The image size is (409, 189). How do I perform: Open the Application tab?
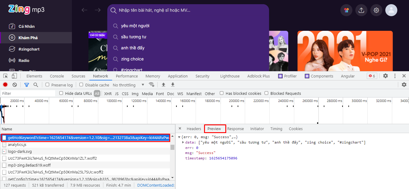[178, 76]
